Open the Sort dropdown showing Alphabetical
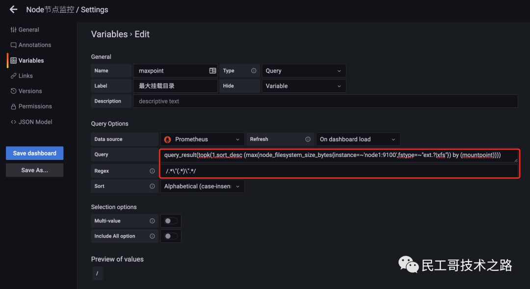 coord(202,186)
